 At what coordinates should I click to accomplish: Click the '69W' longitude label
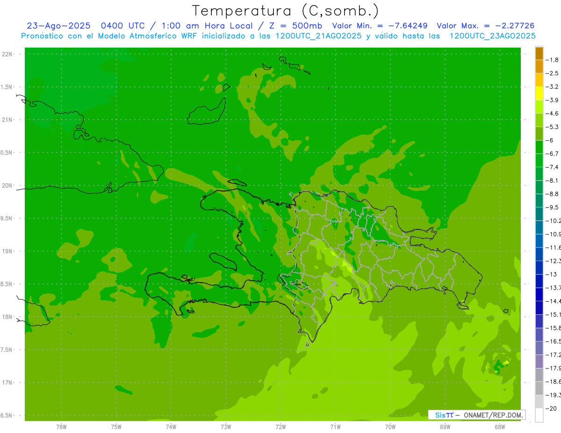445,427
